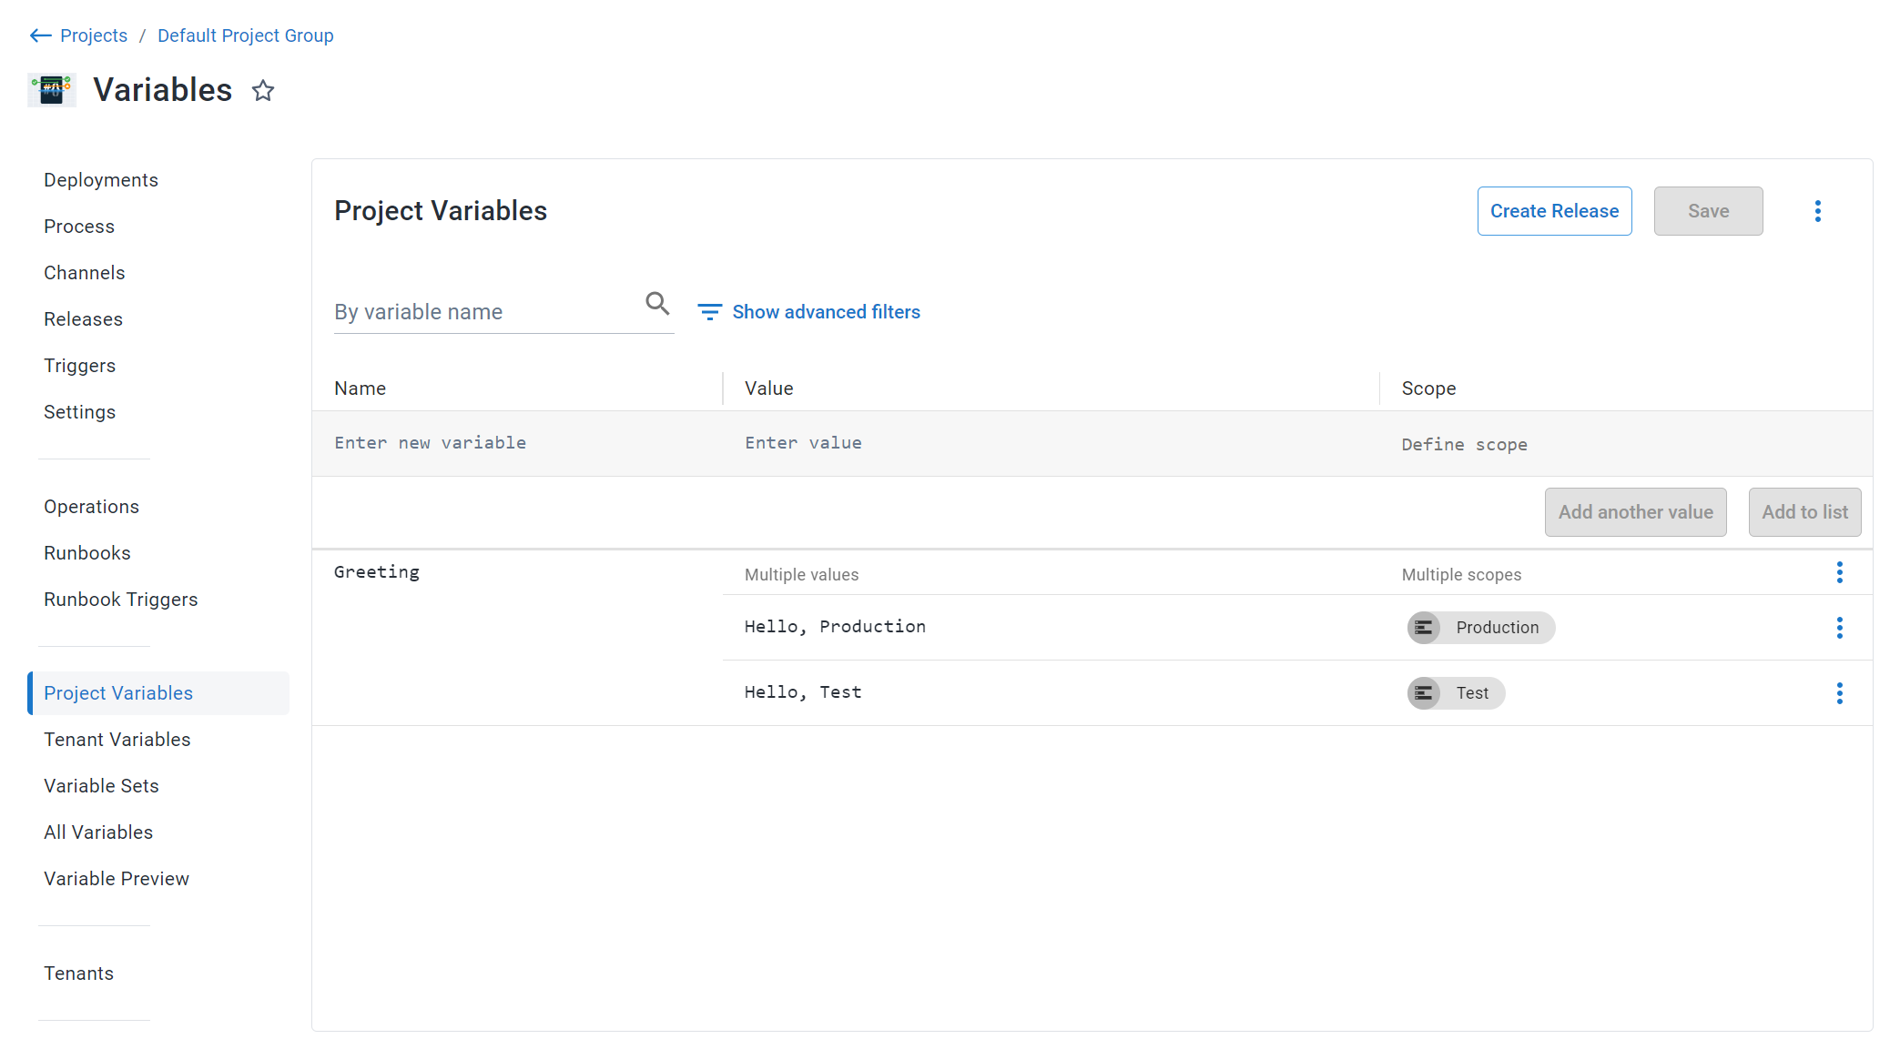Click the Save button
Viewport: 1900px width, 1039px height.
tap(1709, 210)
